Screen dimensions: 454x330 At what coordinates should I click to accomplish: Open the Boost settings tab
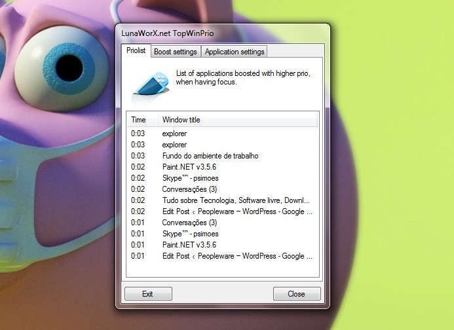tap(176, 52)
